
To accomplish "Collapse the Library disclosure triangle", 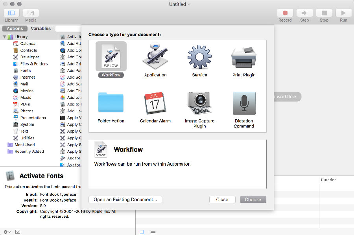I will pos(4,37).
